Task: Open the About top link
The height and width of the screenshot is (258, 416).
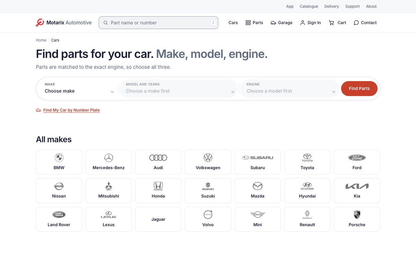Action: [371, 6]
